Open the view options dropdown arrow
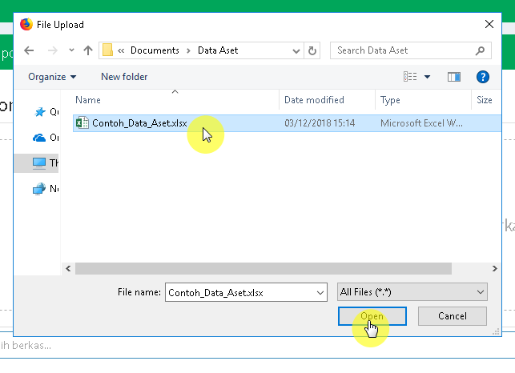 pyautogui.click(x=428, y=77)
